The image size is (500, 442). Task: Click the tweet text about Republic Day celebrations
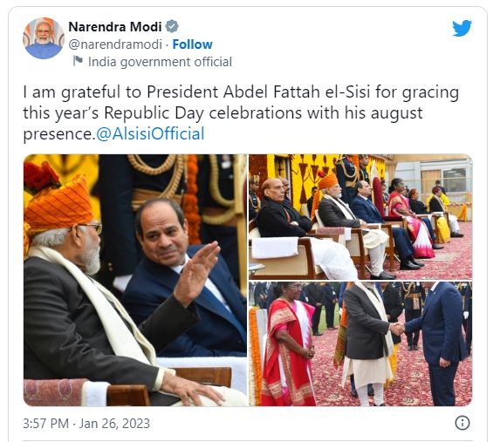(241, 112)
